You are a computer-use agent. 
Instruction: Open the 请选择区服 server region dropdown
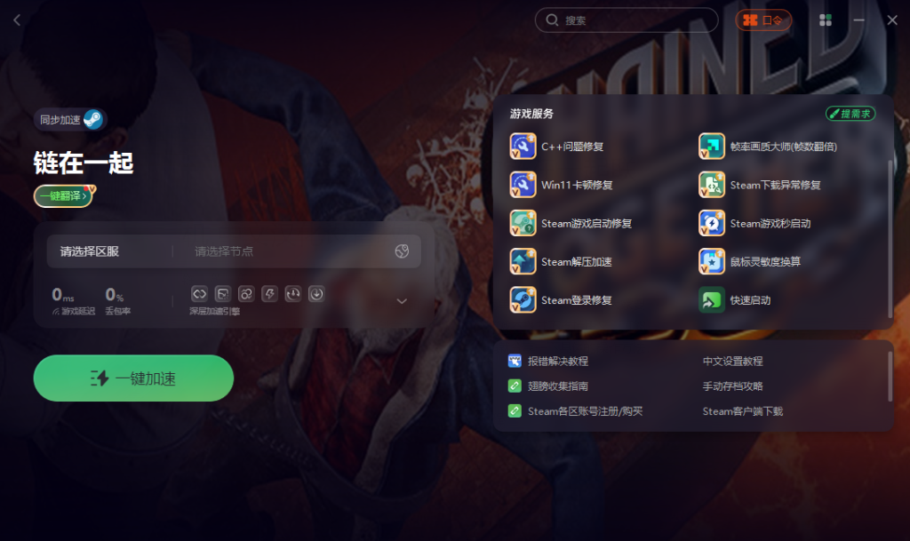[x=108, y=251]
